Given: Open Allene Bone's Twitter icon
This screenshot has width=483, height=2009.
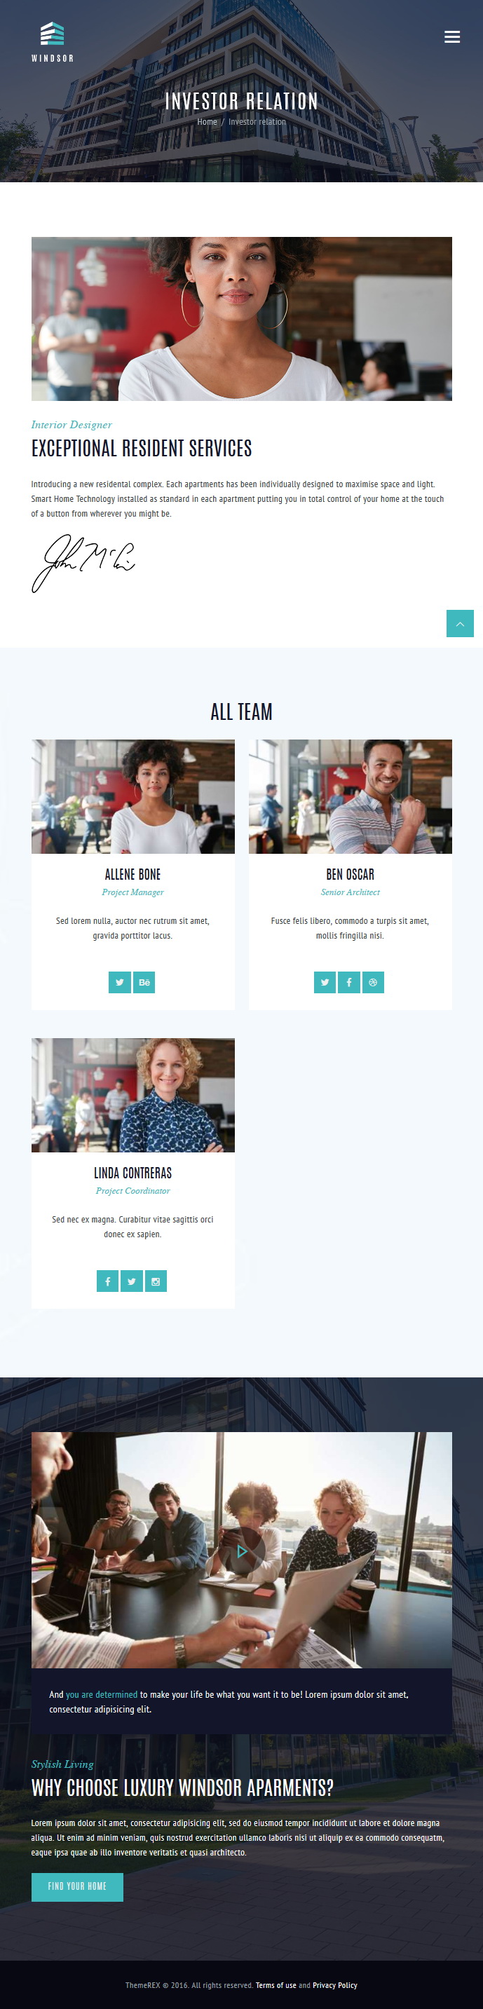Looking at the screenshot, I should 119,982.
